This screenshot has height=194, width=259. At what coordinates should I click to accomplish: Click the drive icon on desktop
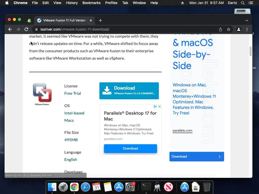click(x=242, y=11)
